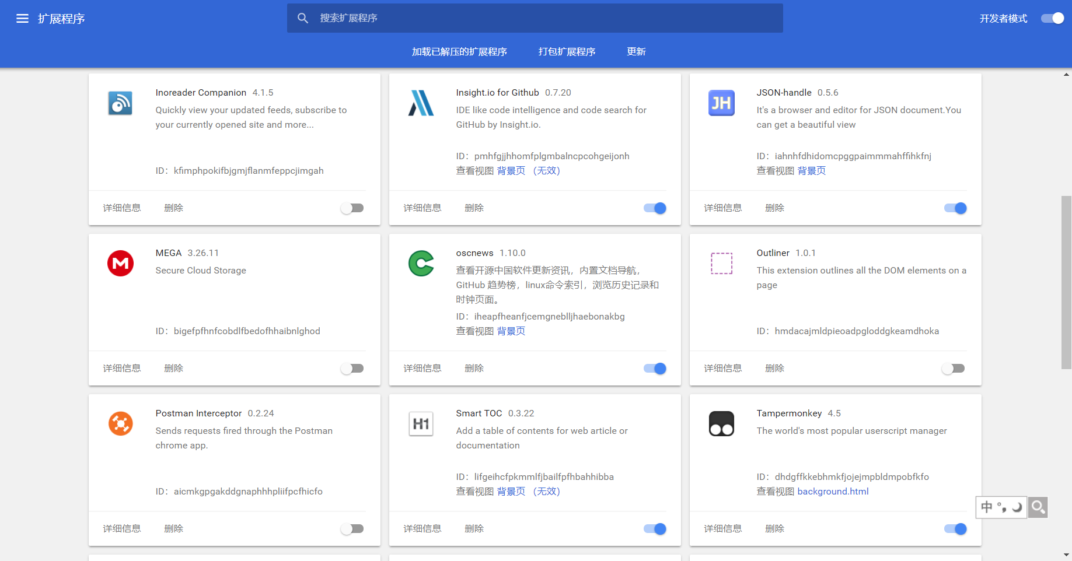The width and height of the screenshot is (1072, 561).
Task: Open 详细信息 for Smart TOC
Action: [x=422, y=529]
